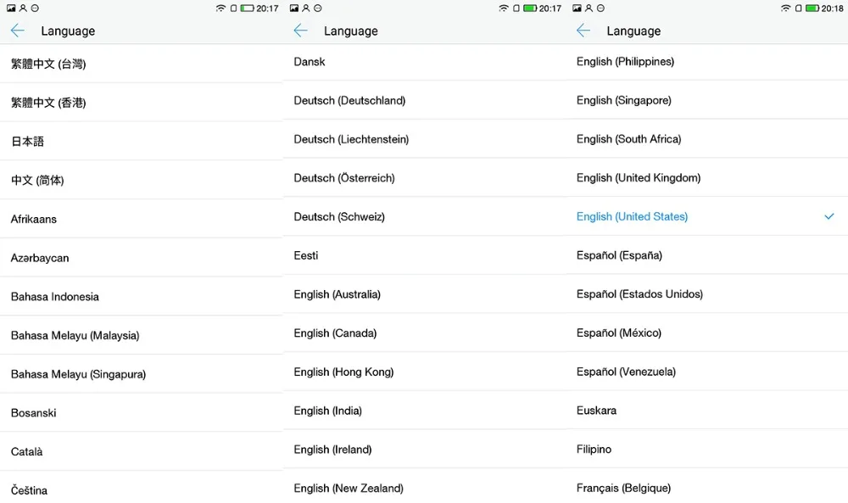Choose Español (Estados Unidos)

(x=707, y=294)
